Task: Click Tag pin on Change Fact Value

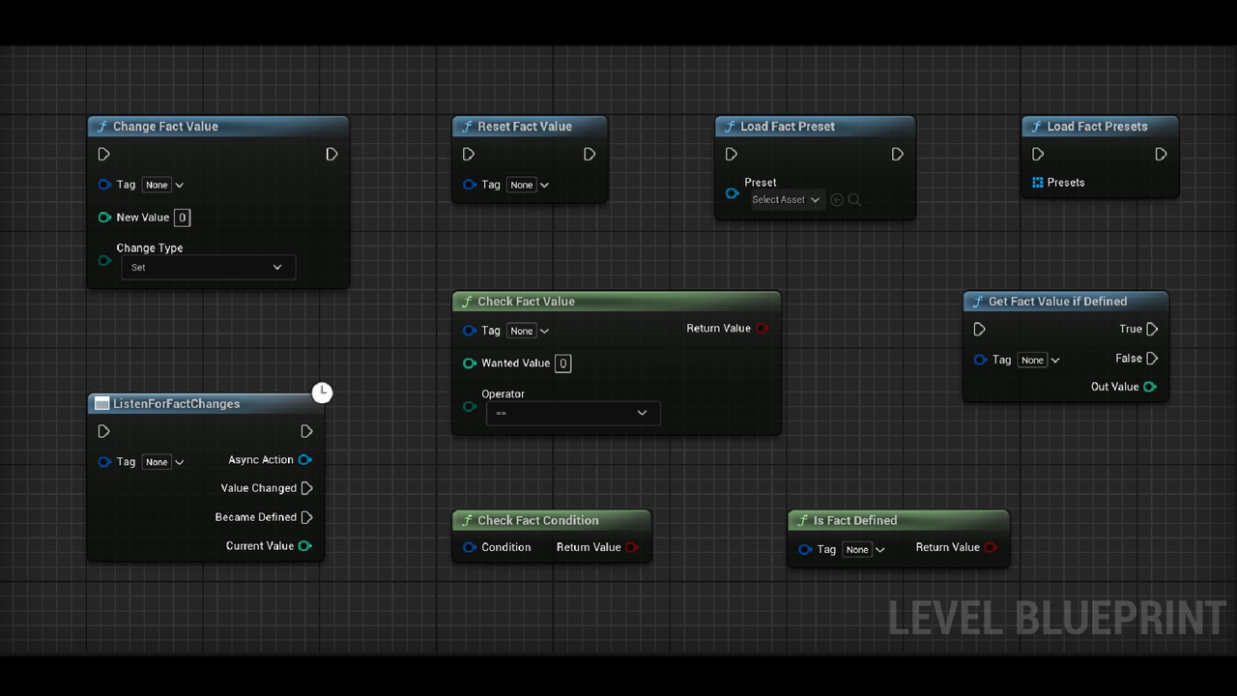Action: click(x=104, y=185)
